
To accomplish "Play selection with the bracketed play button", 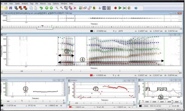I will click(125, 8).
